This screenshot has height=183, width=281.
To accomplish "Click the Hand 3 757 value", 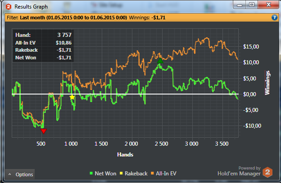I will pos(64,35).
